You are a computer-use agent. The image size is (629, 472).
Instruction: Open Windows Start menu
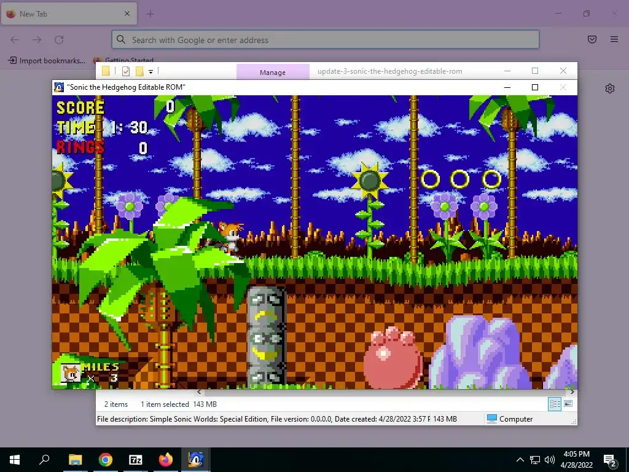[15, 460]
